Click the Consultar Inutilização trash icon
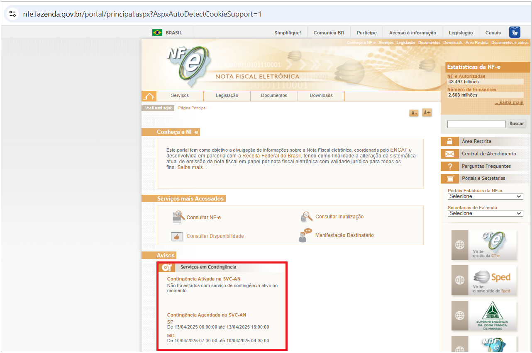 pyautogui.click(x=307, y=216)
